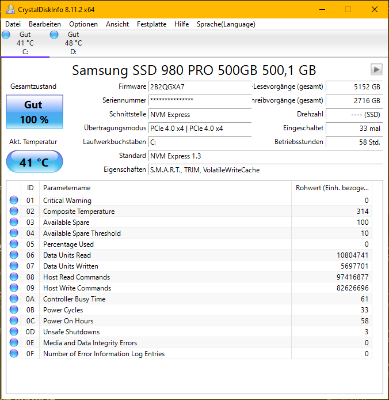Click the Laufwerkbuchstaben field showing C:
This screenshot has height=400, width=389.
[200, 142]
